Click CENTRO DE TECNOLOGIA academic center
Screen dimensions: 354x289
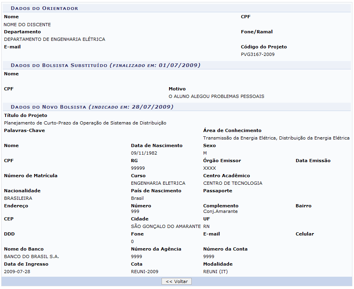tap(233, 183)
